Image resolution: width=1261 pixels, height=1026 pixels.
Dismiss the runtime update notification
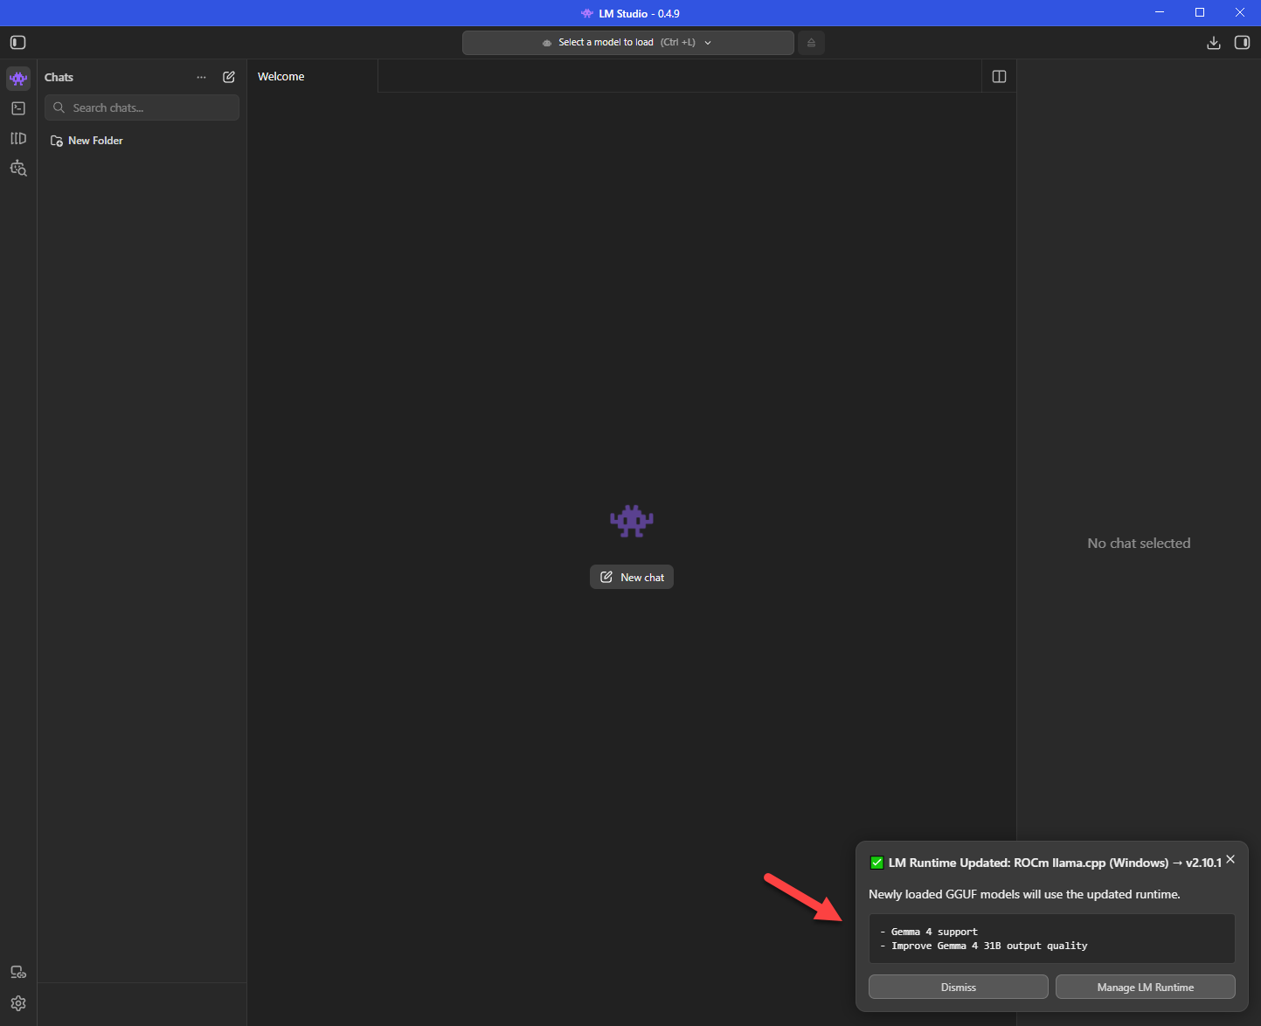[x=959, y=988]
